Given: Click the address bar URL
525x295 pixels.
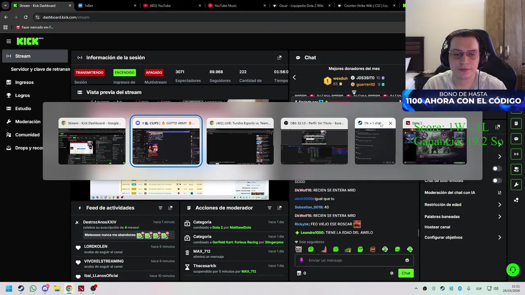Looking at the screenshot, I should pos(66,17).
